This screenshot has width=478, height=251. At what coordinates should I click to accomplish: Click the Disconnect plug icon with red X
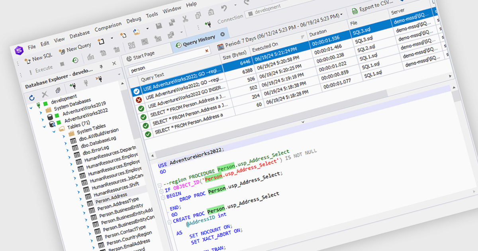(x=99, y=78)
